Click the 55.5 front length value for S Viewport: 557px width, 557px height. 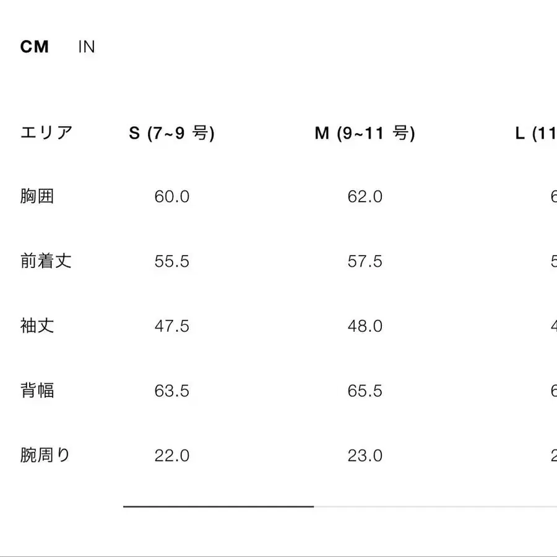(171, 261)
